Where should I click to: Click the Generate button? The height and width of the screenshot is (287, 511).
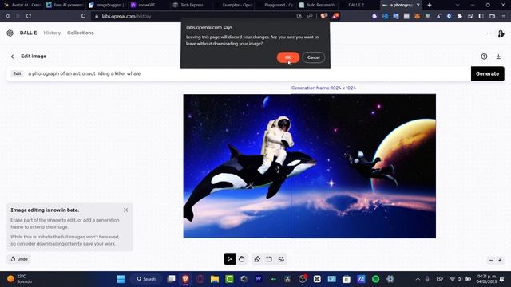487,73
